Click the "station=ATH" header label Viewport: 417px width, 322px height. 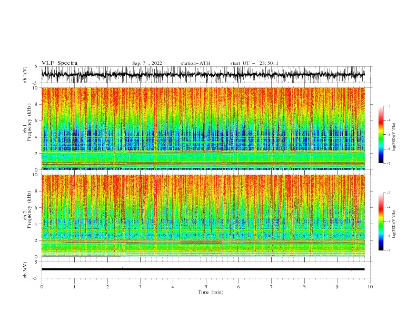click(x=195, y=63)
